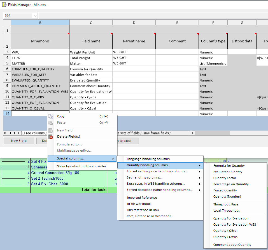Go to previous sheet tab arrow
268x250 pixels.
[10, 133]
